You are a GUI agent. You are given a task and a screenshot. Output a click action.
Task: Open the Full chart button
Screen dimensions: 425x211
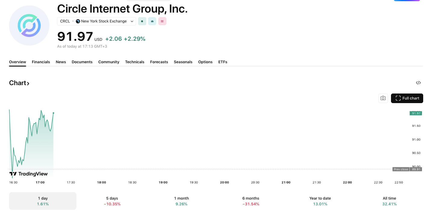pos(407,98)
